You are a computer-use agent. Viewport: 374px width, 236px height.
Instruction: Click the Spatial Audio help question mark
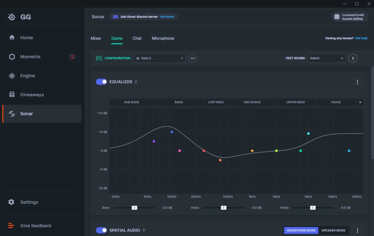coord(144,230)
